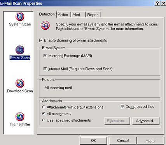
Task: Switch to the Action tab
Action: (63, 15)
